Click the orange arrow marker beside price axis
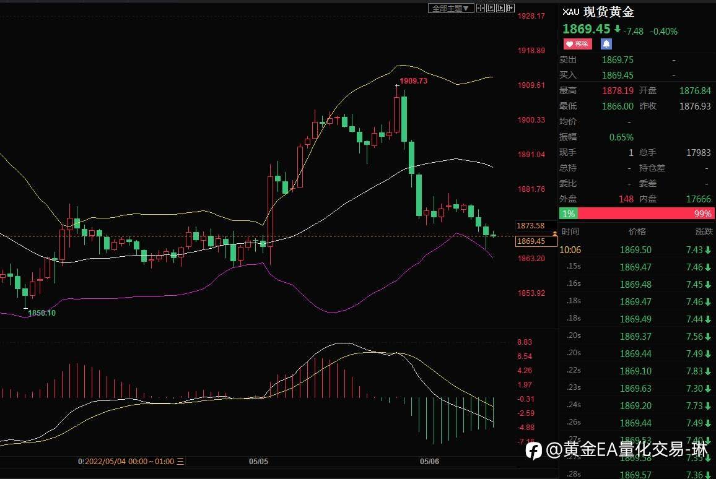This screenshot has width=716, height=479. [x=555, y=233]
